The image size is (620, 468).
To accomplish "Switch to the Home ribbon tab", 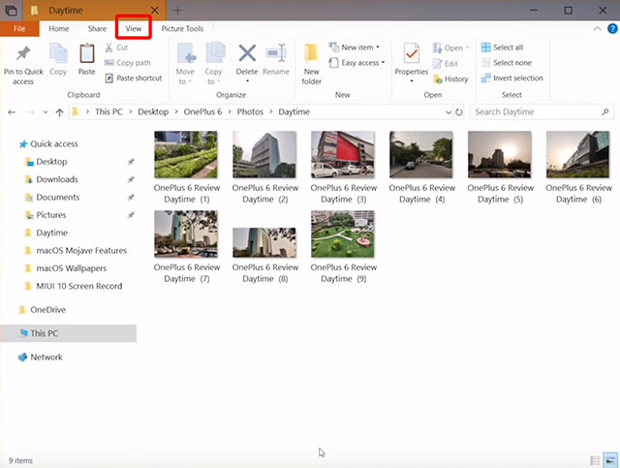I will (x=58, y=28).
